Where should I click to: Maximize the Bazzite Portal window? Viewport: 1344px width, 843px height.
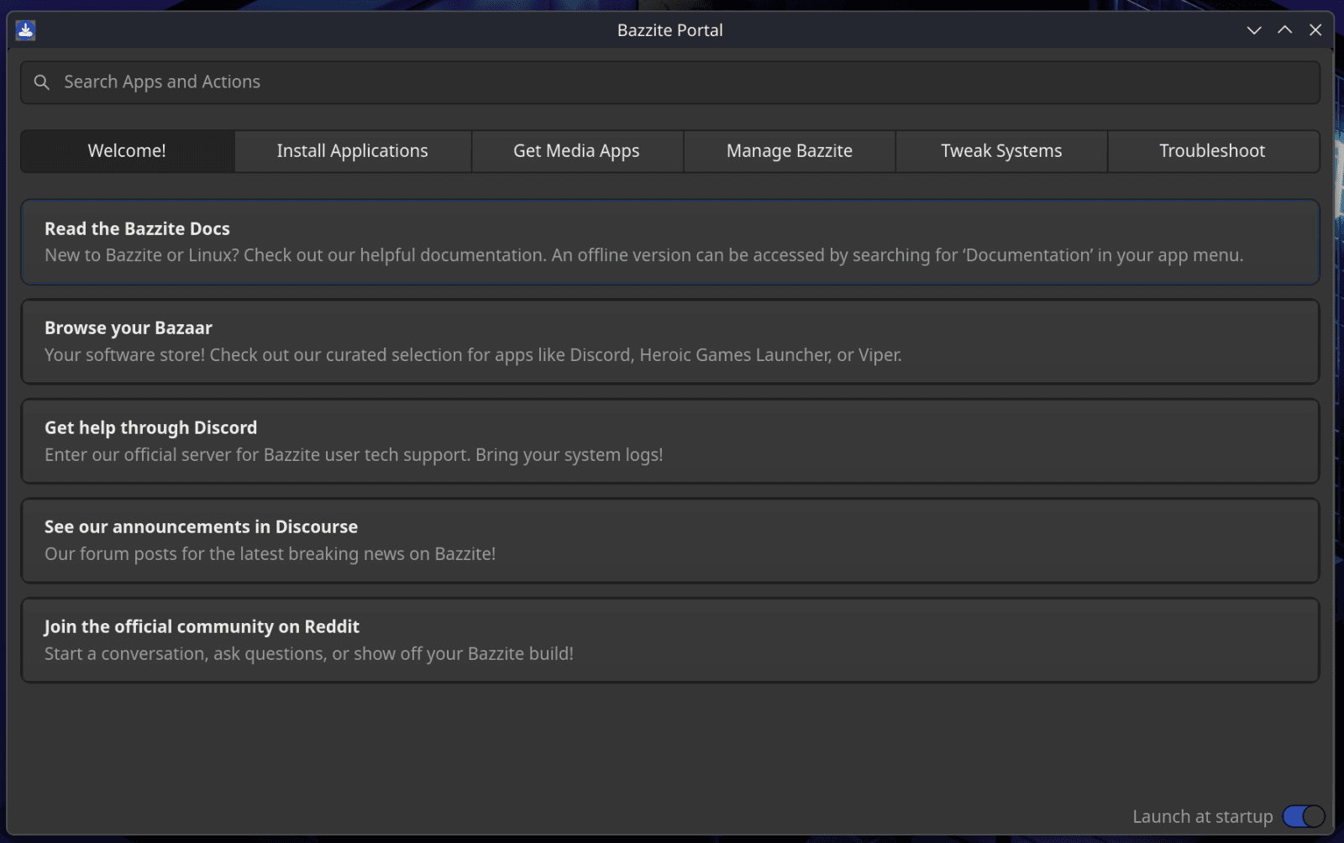pyautogui.click(x=1284, y=30)
